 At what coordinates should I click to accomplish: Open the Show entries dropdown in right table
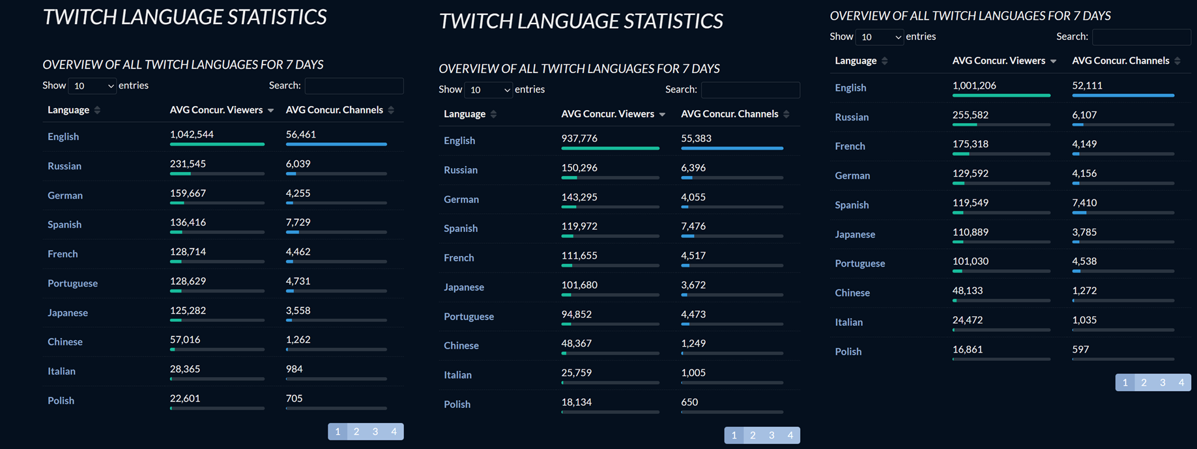click(x=880, y=36)
